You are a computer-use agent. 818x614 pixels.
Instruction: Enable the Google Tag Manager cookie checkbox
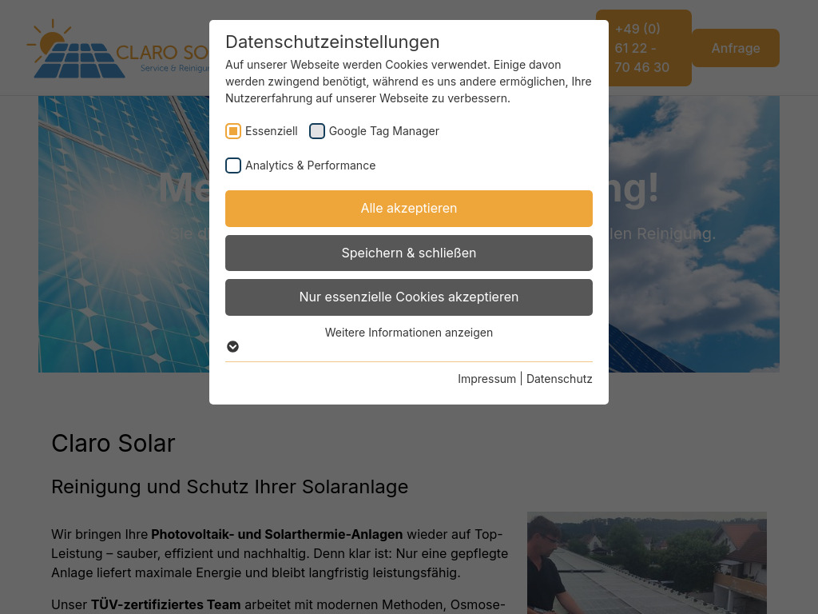click(317, 131)
